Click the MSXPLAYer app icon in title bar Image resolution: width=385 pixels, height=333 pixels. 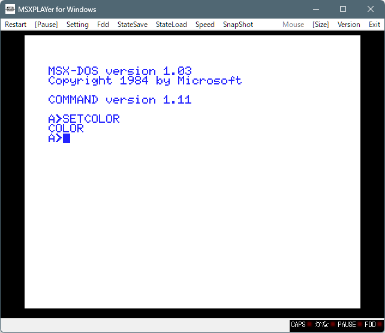(x=10, y=10)
